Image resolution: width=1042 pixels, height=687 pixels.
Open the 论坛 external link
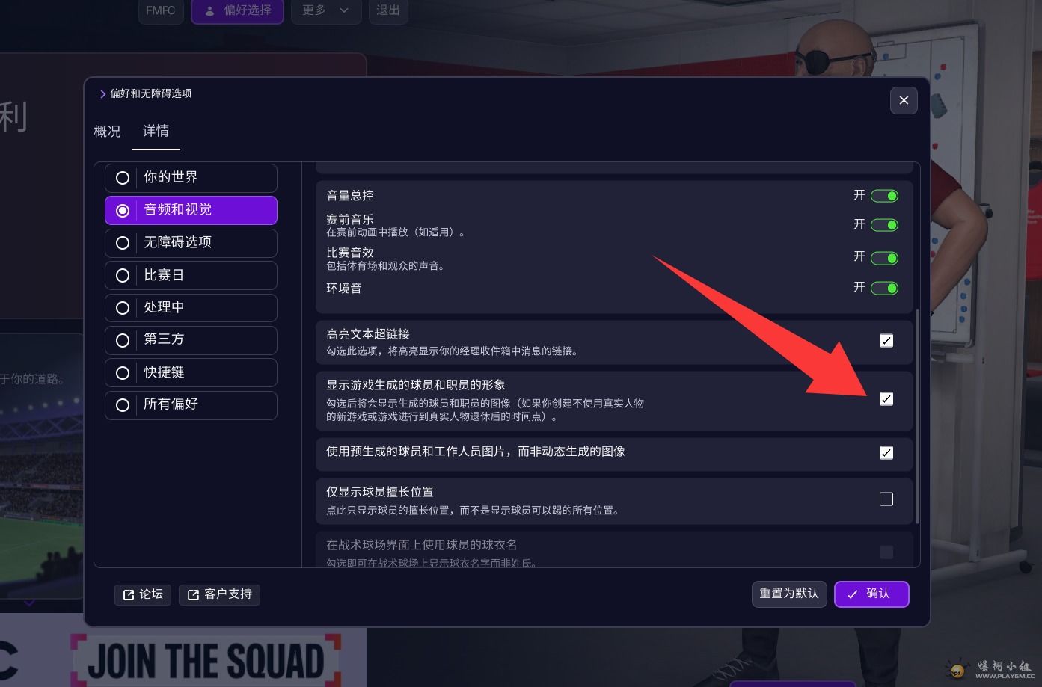pos(143,594)
